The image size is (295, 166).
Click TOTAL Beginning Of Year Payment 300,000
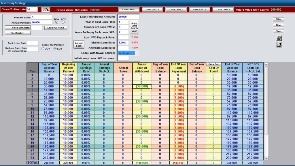(x=68, y=163)
